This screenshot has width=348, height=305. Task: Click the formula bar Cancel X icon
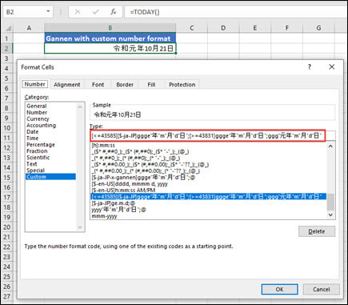pyautogui.click(x=78, y=12)
